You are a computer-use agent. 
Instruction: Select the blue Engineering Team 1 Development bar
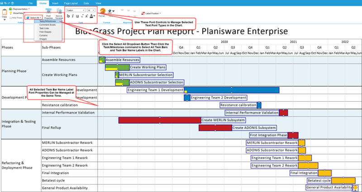coord(232,90)
